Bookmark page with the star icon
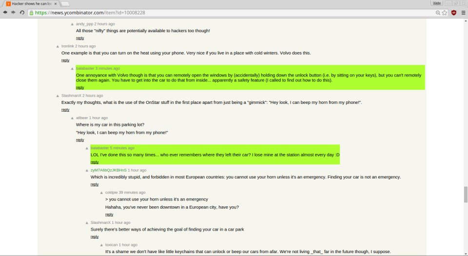468x256 pixels. click(x=445, y=13)
